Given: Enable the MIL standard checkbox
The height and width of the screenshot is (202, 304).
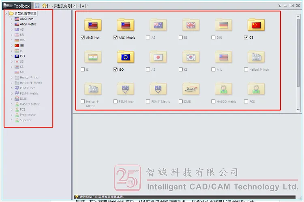Looking at the screenshot, I should pyautogui.click(x=213, y=69).
